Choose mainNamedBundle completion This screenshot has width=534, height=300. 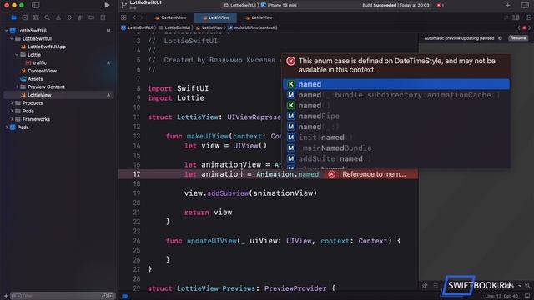tap(396, 148)
